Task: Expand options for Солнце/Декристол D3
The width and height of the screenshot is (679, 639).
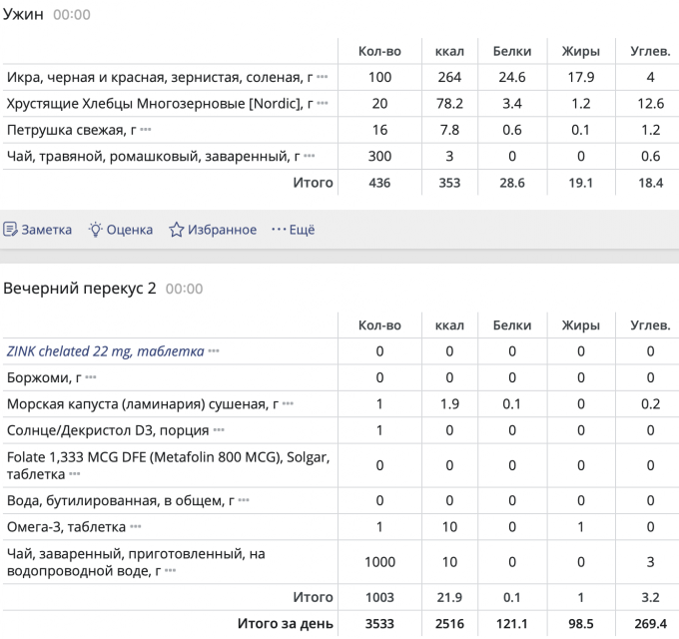Action: [x=218, y=431]
